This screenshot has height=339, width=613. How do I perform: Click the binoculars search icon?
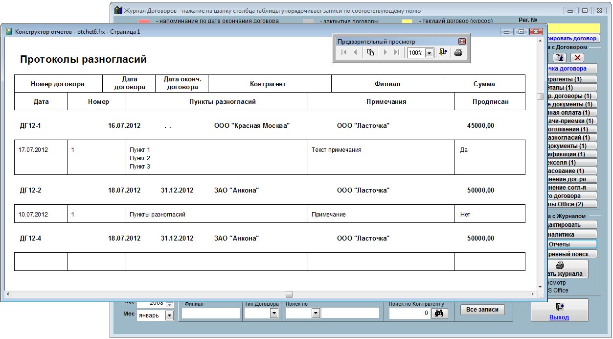coord(440,313)
